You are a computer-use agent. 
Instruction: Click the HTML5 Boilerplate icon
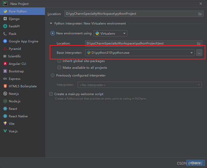[x=5, y=86]
